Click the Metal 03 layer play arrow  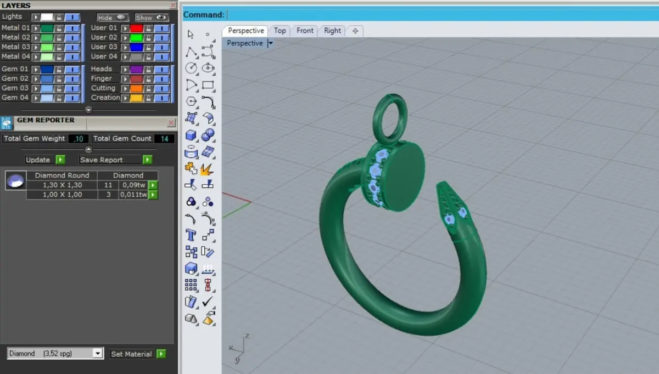tap(36, 47)
